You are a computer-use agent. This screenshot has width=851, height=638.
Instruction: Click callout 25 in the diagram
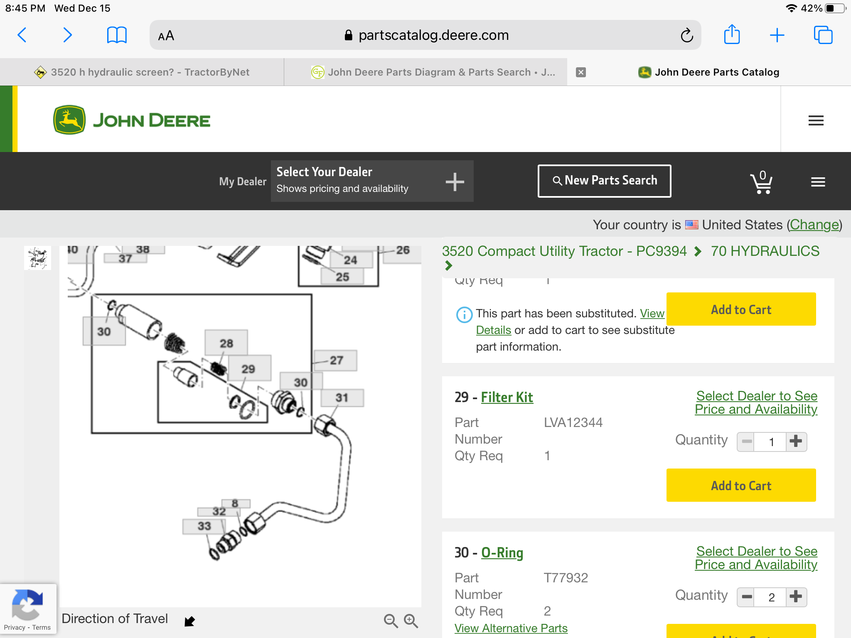[x=342, y=277]
